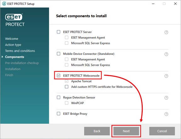Click the ESET logo in sidebar

(x=14, y=17)
